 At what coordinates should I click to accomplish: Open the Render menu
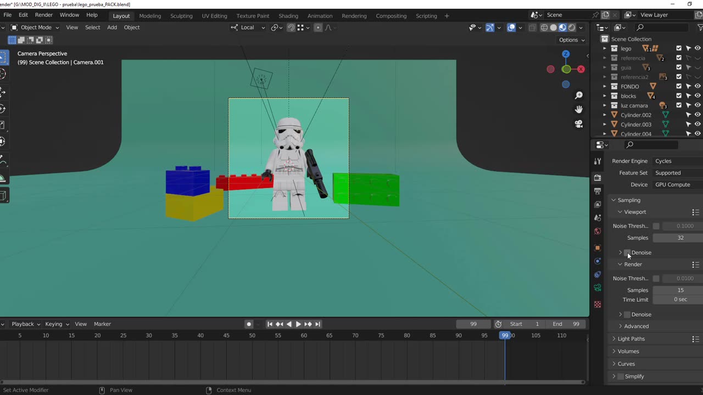(x=44, y=15)
